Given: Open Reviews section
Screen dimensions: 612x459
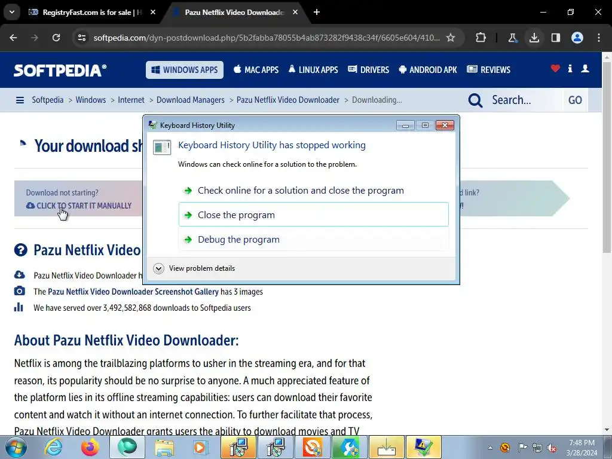Looking at the screenshot, I should [489, 70].
